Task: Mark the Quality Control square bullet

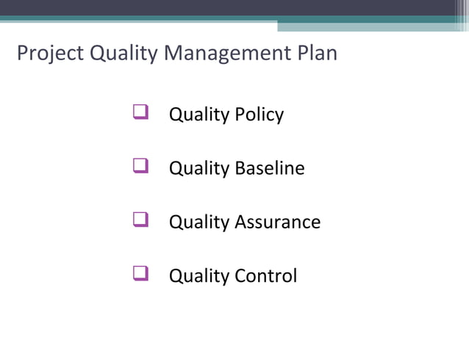Action: pyautogui.click(x=140, y=273)
